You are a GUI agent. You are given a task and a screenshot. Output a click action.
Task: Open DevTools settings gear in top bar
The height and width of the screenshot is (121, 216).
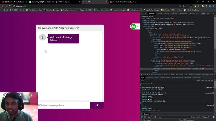pos(208,14)
